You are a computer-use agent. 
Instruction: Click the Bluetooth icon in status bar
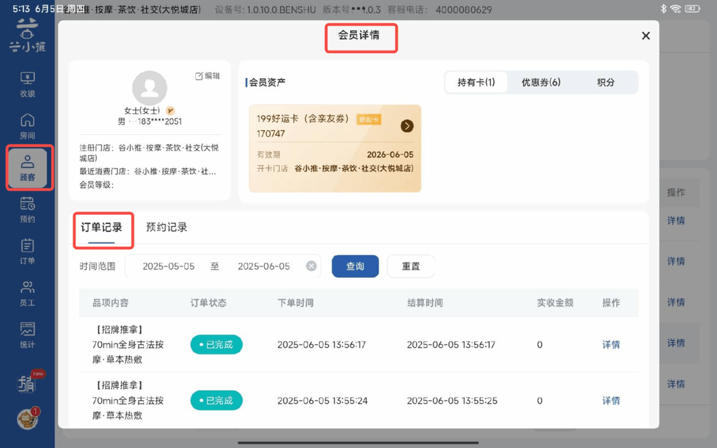click(x=664, y=8)
